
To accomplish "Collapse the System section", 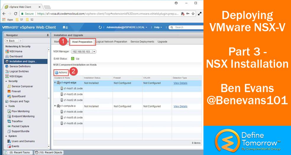I will 6,136.
